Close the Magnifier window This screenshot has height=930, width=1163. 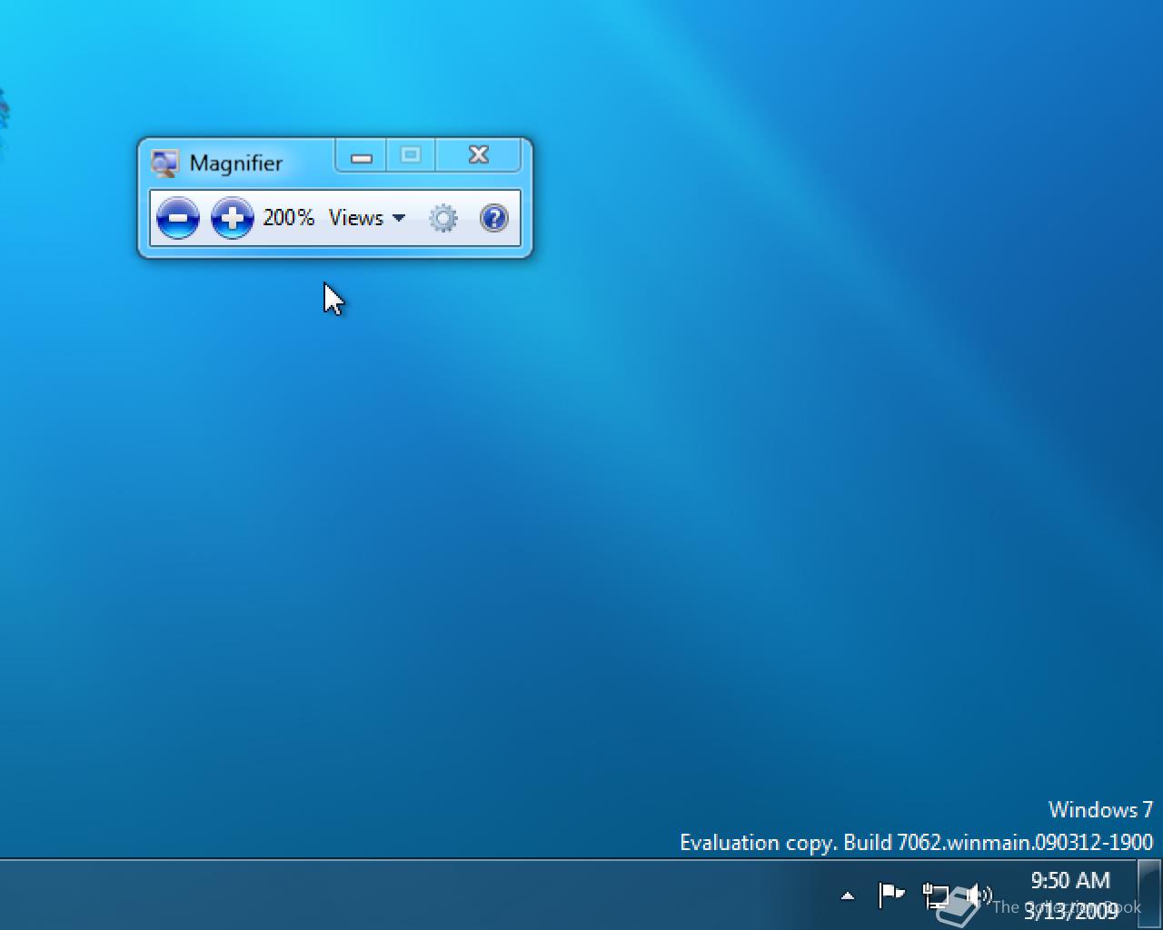click(479, 155)
